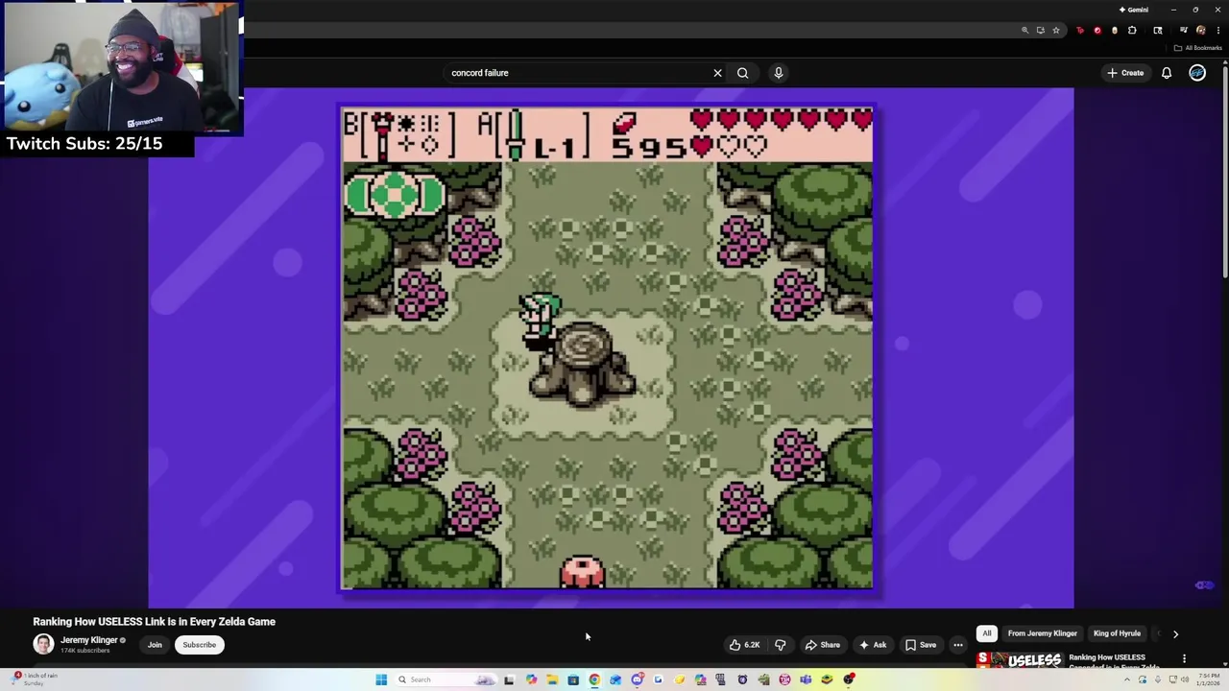Share the video
1229x691 pixels.
(823, 645)
